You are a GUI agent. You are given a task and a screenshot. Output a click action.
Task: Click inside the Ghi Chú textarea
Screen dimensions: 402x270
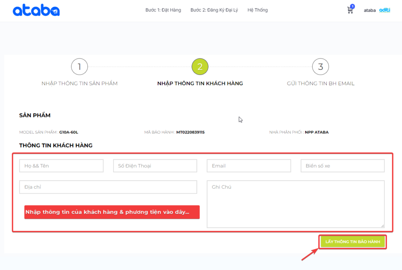tap(295, 204)
